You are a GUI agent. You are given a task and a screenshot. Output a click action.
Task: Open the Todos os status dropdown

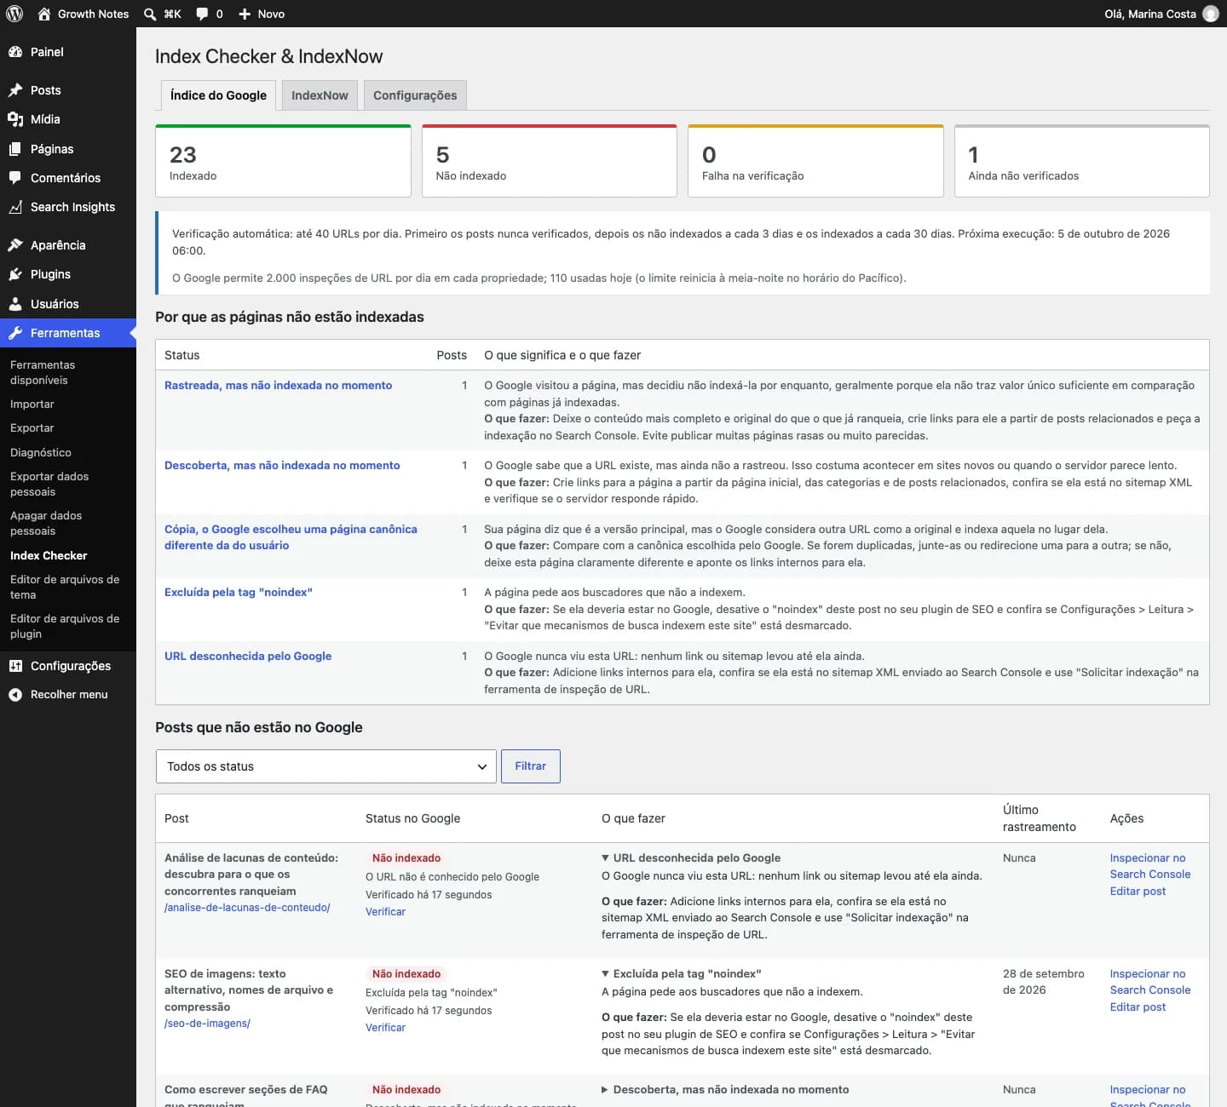(326, 766)
